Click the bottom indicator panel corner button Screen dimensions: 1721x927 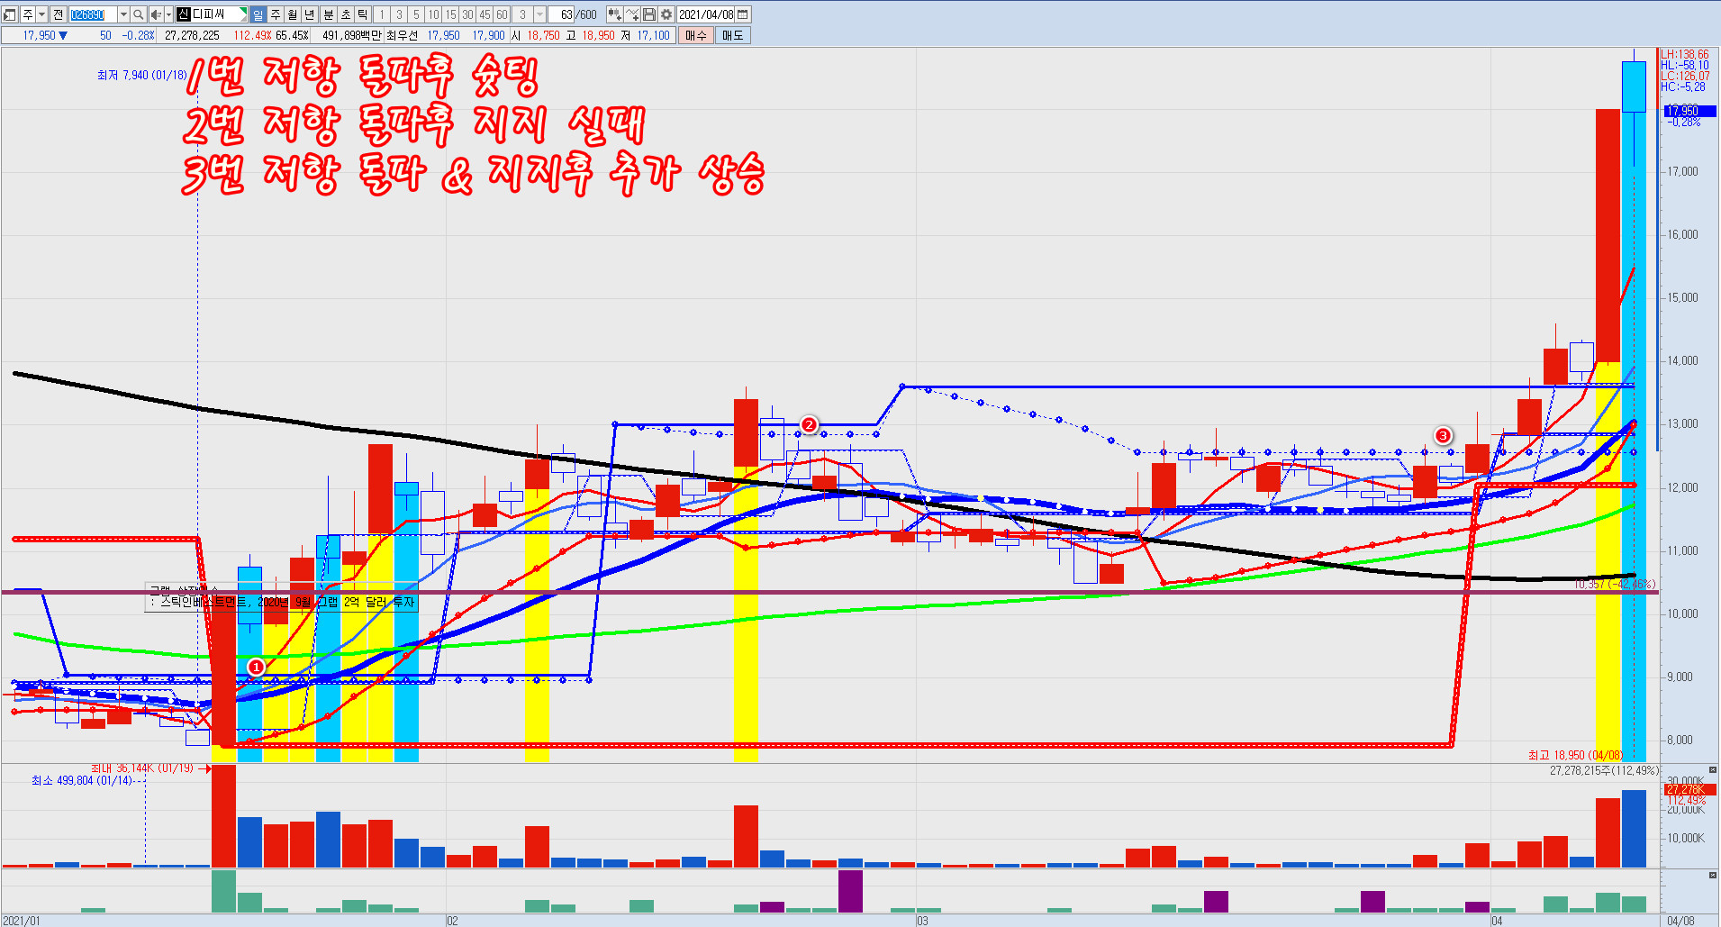click(1713, 875)
